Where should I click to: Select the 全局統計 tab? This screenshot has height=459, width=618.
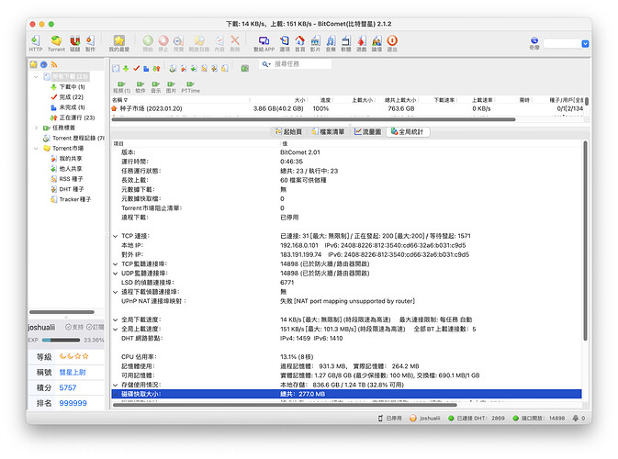click(x=408, y=131)
